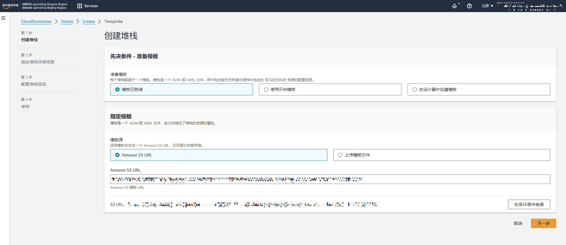The width and height of the screenshot is (566, 245).
Task: Open the account menu in top bar
Action: tap(529, 6)
